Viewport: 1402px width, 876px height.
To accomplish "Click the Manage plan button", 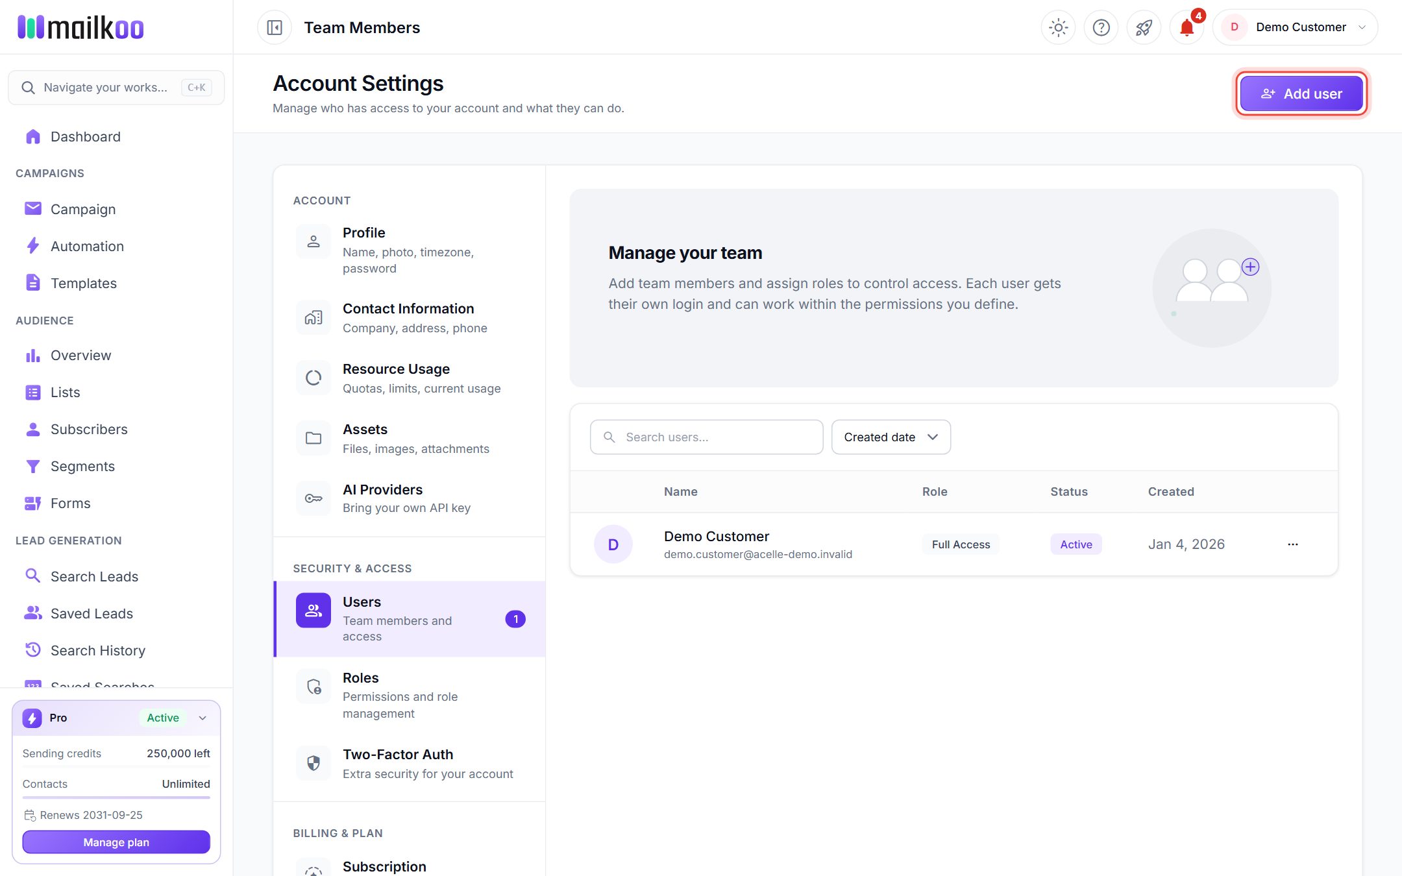I will click(x=116, y=842).
